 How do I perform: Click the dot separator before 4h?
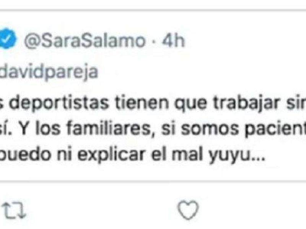tap(154, 41)
